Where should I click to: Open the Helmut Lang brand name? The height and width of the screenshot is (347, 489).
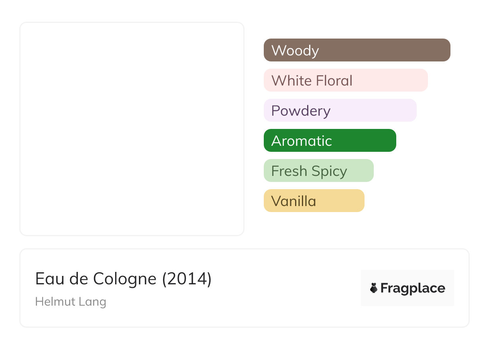pos(71,301)
